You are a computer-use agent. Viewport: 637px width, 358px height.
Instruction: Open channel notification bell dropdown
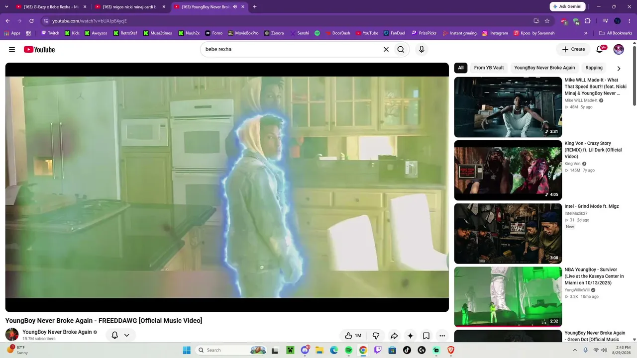pyautogui.click(x=120, y=335)
